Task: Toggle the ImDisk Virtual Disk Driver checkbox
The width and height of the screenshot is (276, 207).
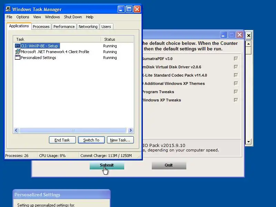Action: click(236, 67)
